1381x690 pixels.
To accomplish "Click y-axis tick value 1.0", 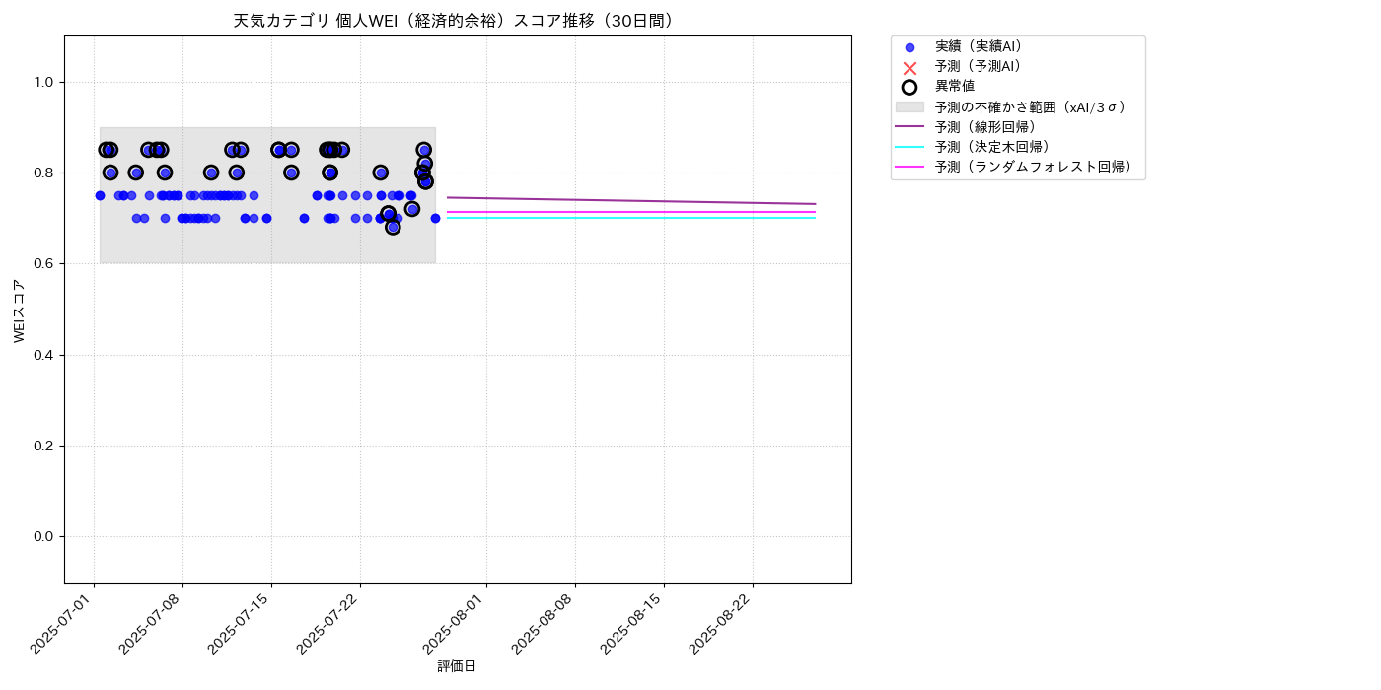I will tap(42, 82).
